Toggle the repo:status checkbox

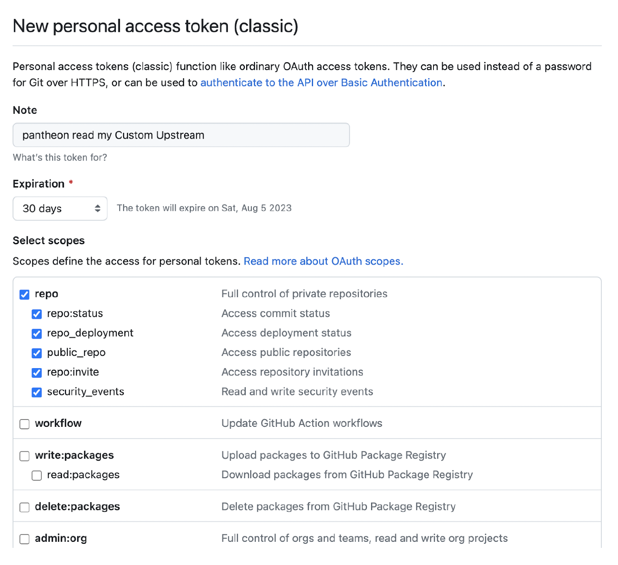point(37,314)
